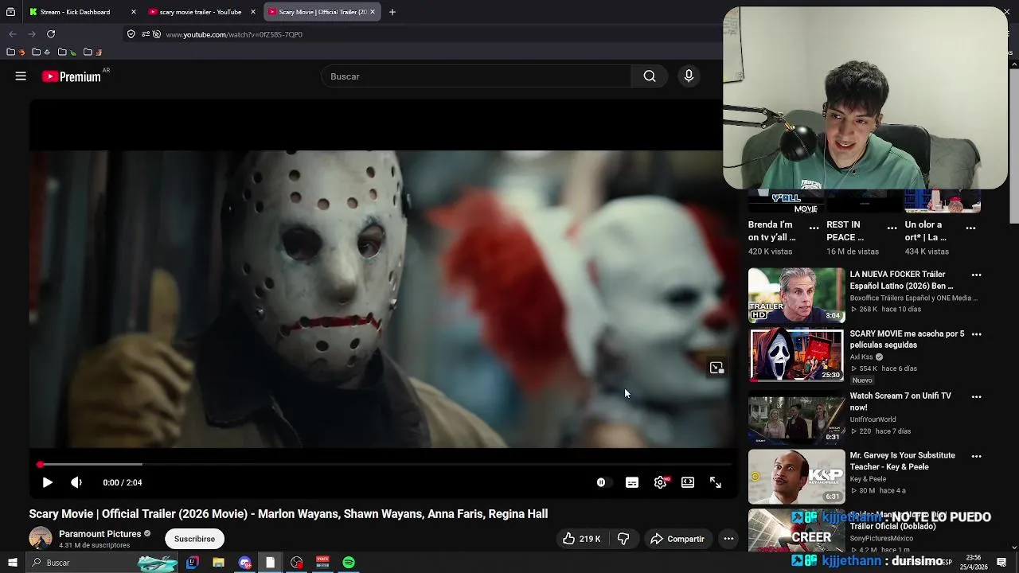Toggle subtitles/closed captions

632,482
